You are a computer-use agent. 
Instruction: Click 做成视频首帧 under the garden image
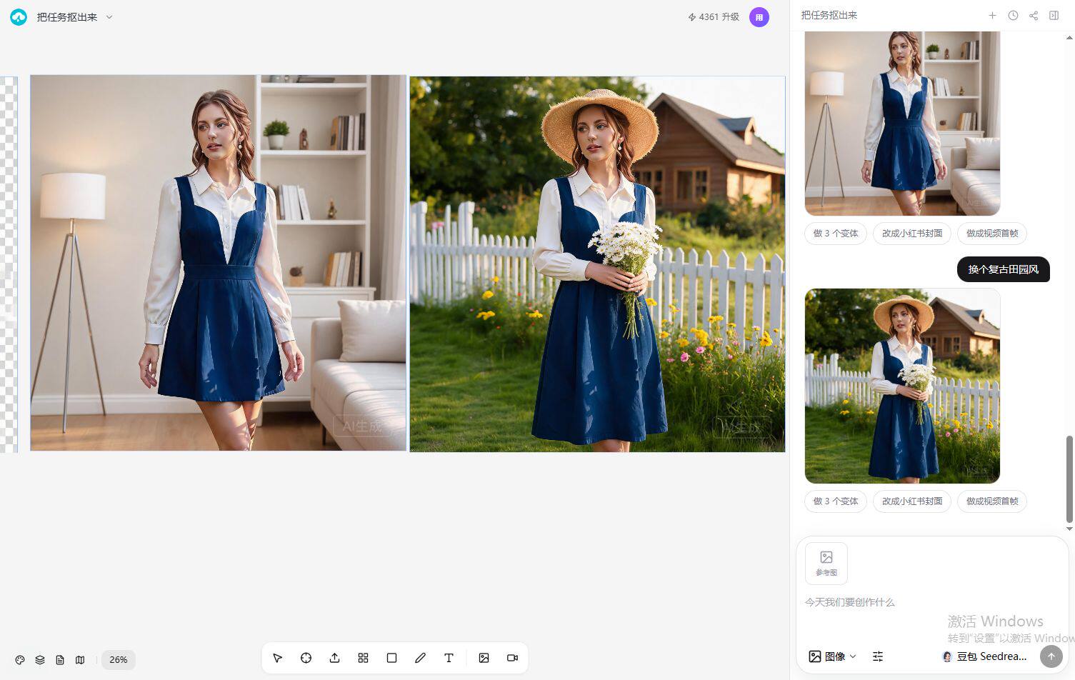point(992,501)
